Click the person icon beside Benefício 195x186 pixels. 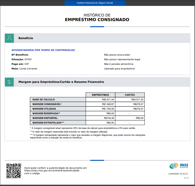10,38
